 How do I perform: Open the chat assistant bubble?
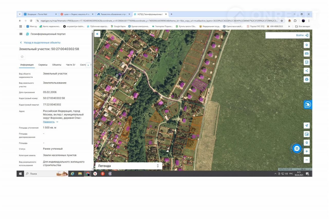click(297, 148)
